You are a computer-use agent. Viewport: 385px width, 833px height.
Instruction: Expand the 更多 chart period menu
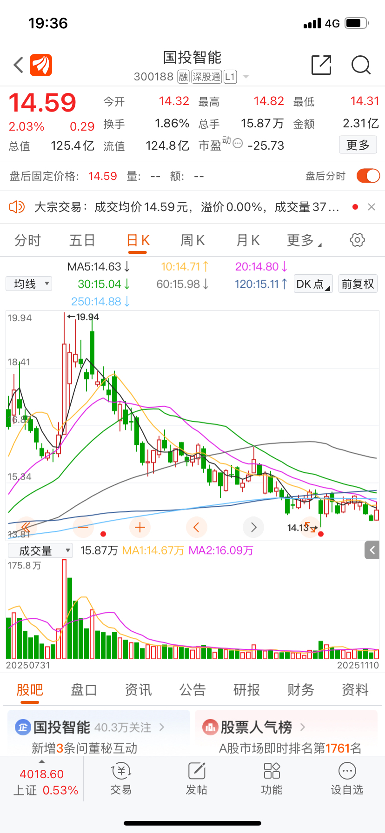pos(305,240)
